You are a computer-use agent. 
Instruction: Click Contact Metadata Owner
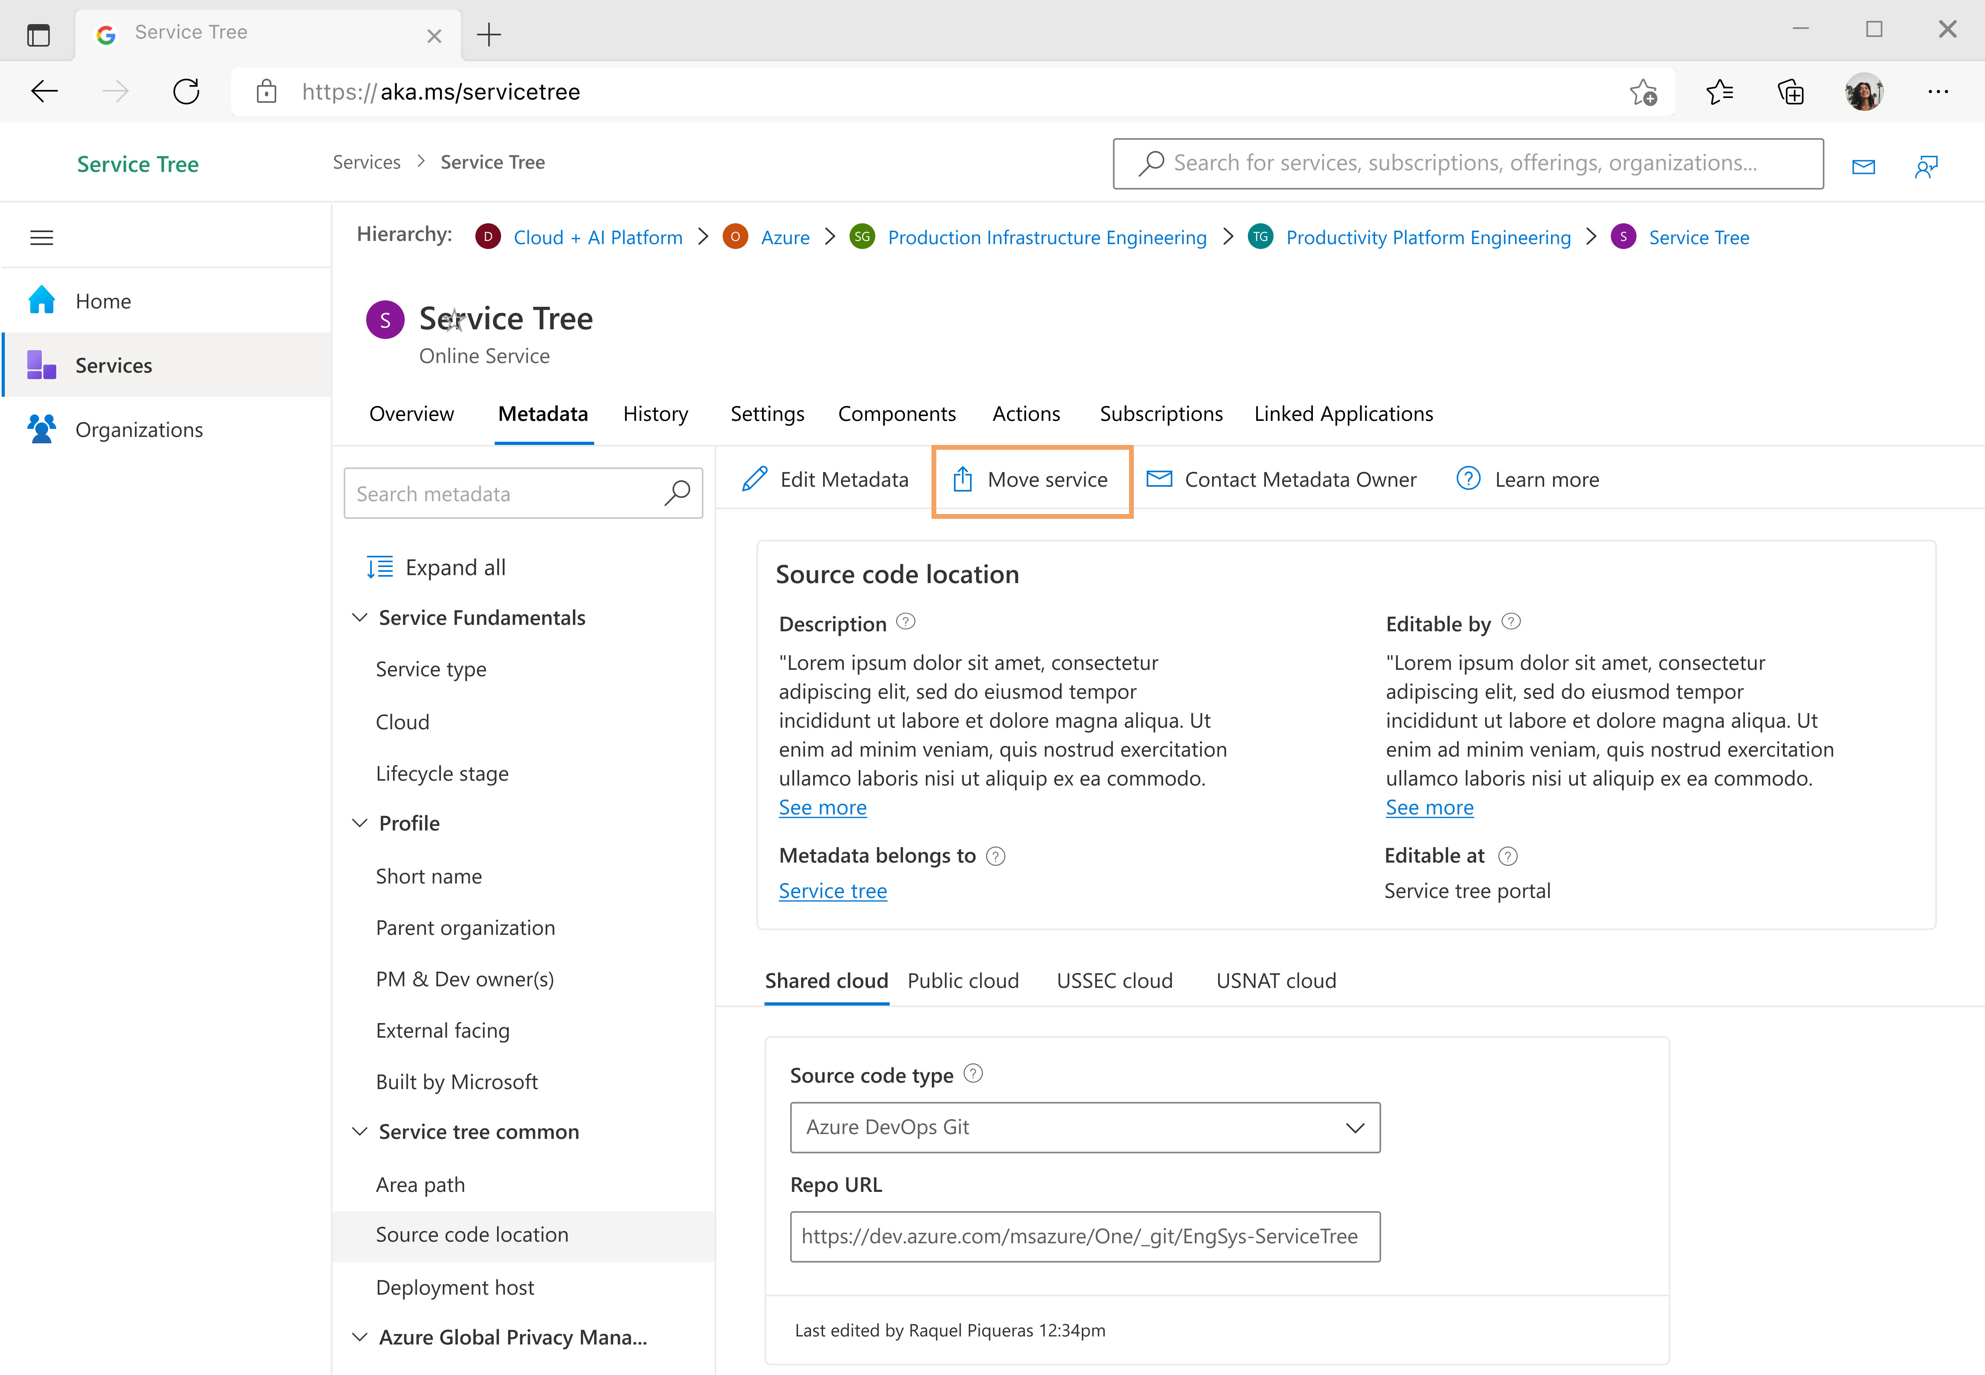pos(1282,479)
